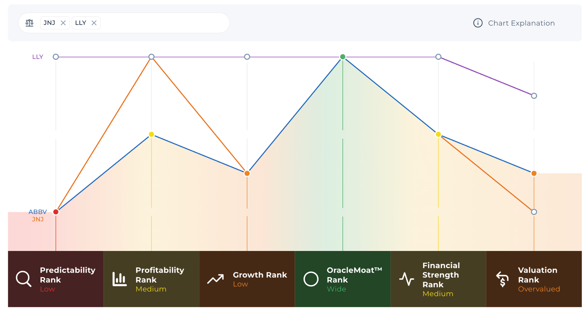Image resolution: width=586 pixels, height=311 pixels.
Task: Remove the JNJ ticker chip
Action: pyautogui.click(x=63, y=23)
